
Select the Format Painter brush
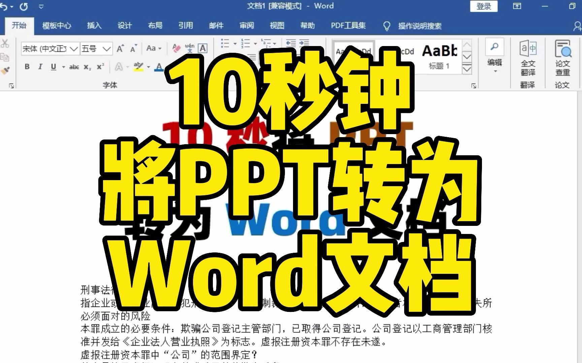click(x=5, y=71)
